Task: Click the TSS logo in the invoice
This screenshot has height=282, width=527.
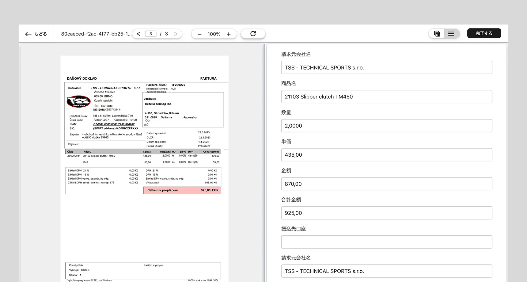Action: [x=79, y=101]
